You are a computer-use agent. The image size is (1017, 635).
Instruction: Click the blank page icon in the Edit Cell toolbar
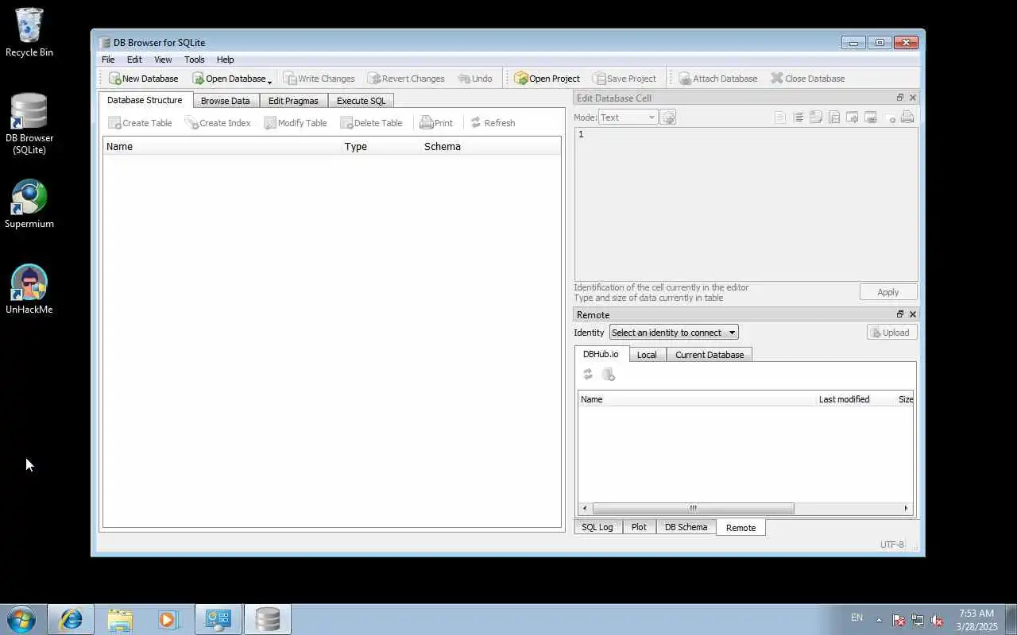coord(780,117)
